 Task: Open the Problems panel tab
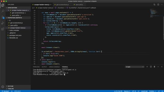(x=36, y=67)
